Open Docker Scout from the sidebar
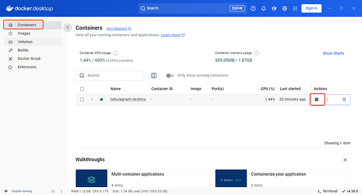362x195 pixels. pyautogui.click(x=33, y=59)
